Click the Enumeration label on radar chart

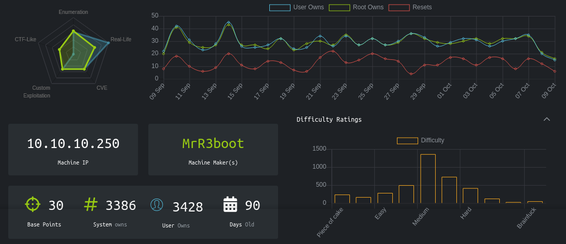pos(73,12)
